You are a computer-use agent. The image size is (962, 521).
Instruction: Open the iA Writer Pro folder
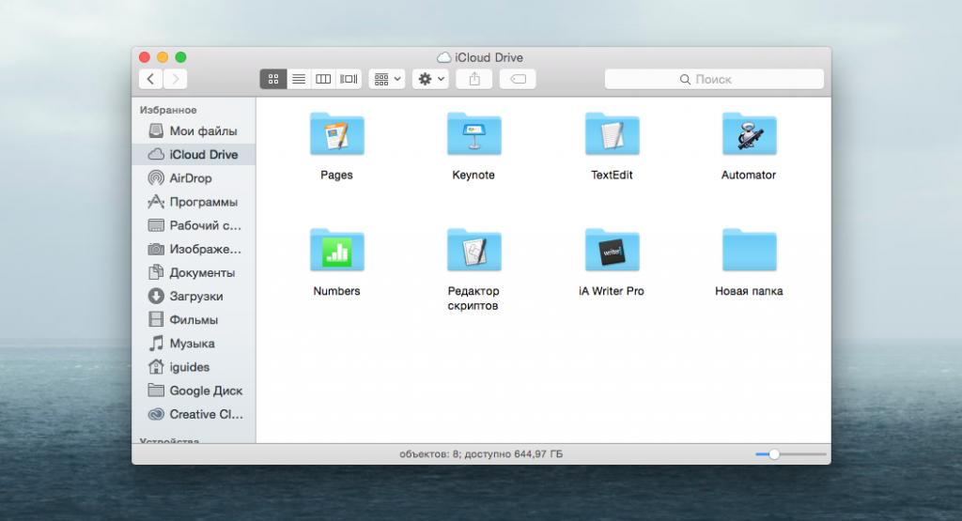point(612,250)
